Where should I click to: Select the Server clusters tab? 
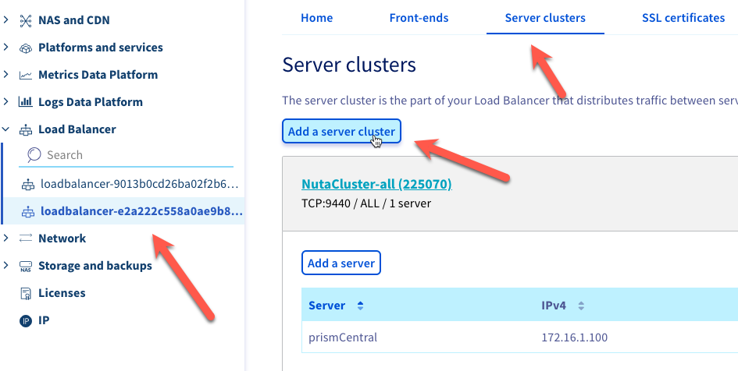point(545,18)
